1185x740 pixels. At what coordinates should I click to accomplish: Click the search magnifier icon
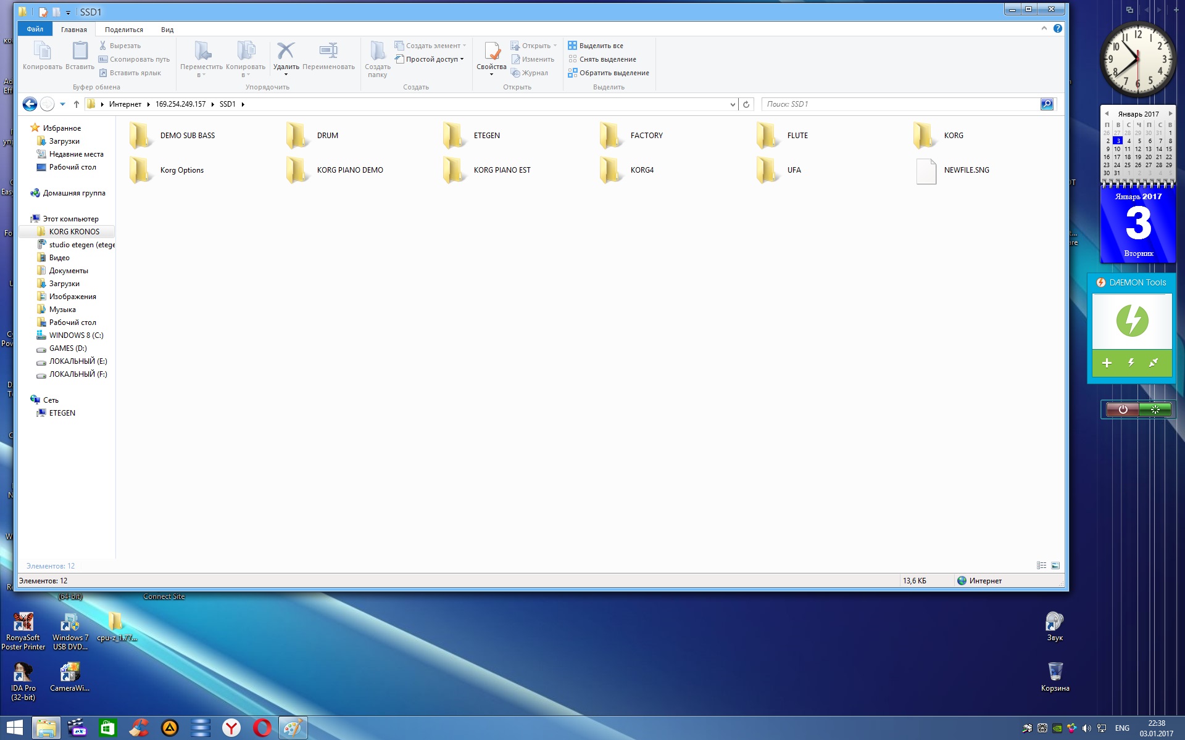tap(1047, 104)
